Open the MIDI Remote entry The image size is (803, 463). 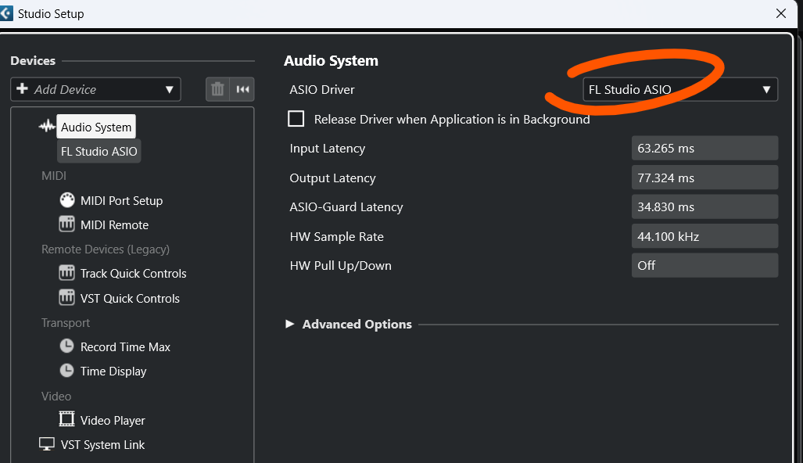(114, 224)
